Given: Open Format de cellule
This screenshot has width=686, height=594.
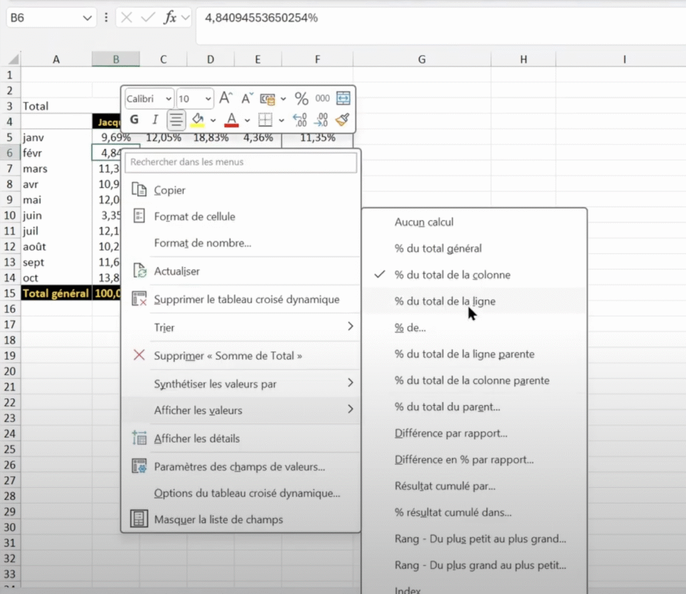Looking at the screenshot, I should 241,216.
